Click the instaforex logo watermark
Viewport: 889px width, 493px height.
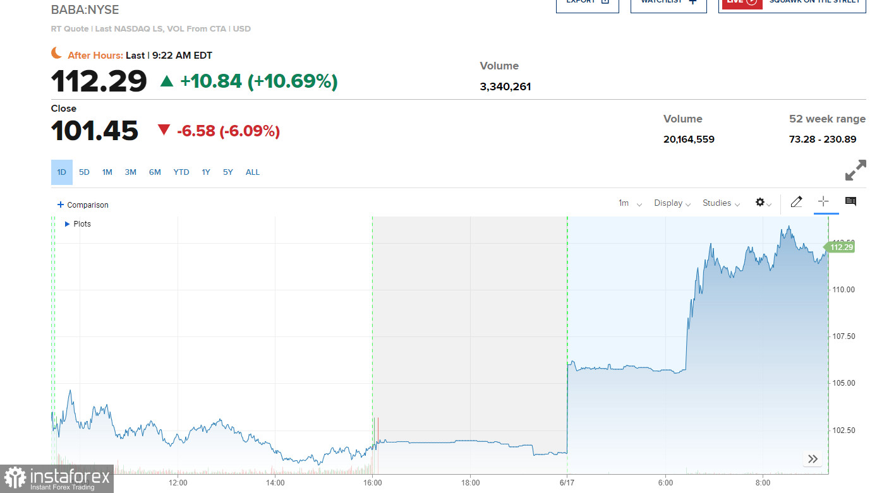pyautogui.click(x=57, y=478)
